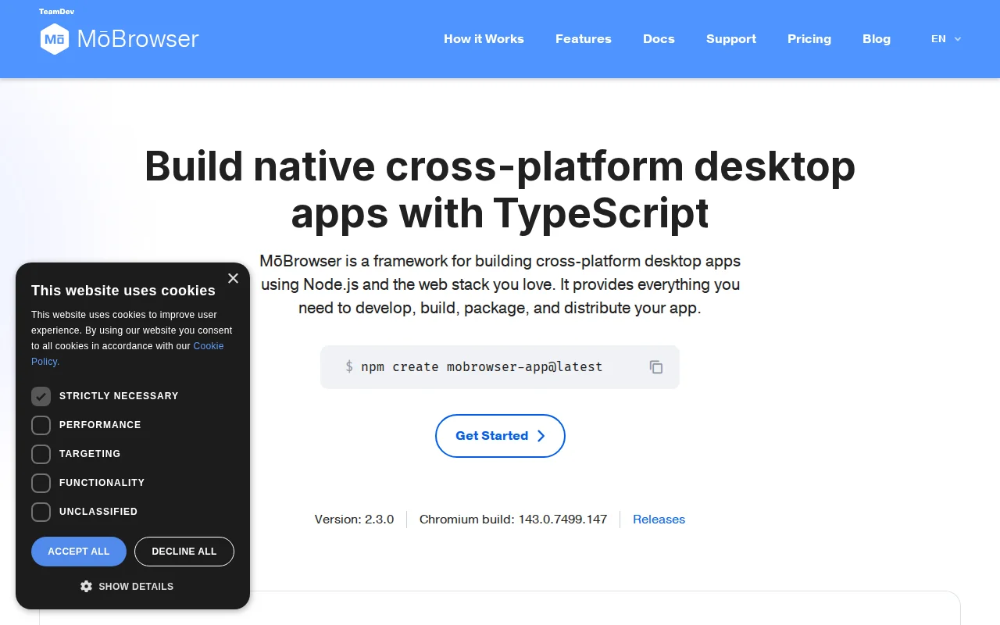Accept all cookies
Viewport: 1000px width, 625px height.
click(x=79, y=552)
